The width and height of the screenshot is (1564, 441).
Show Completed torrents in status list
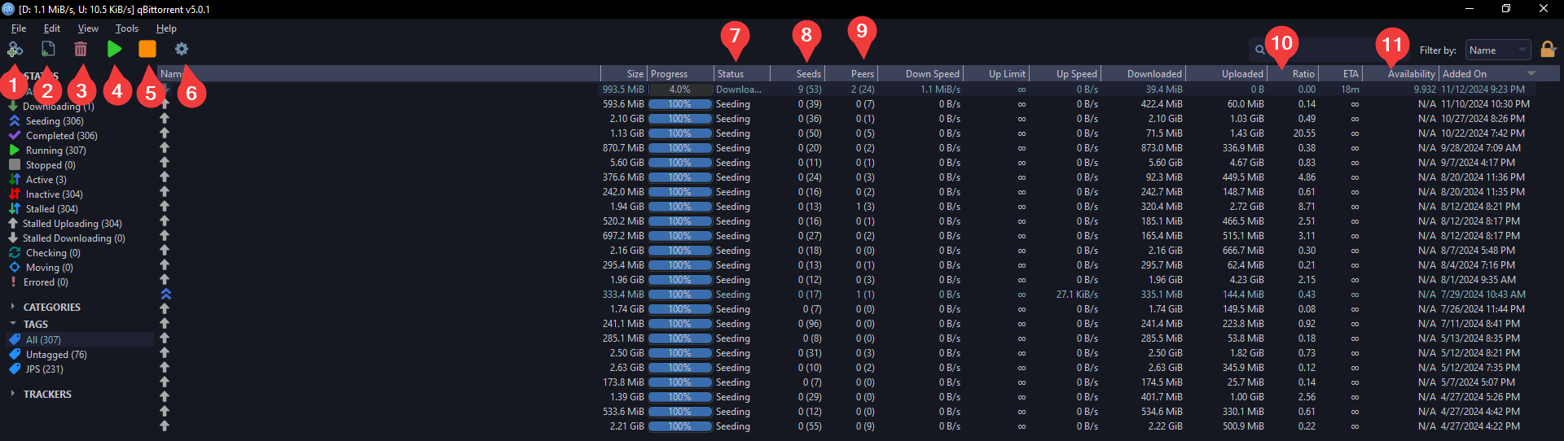(61, 136)
